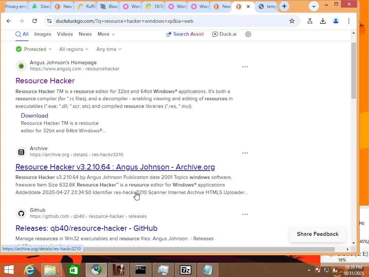Viewport: 369px width, 277px height.
Task: Go back to the previous page
Action: pyautogui.click(x=9, y=21)
